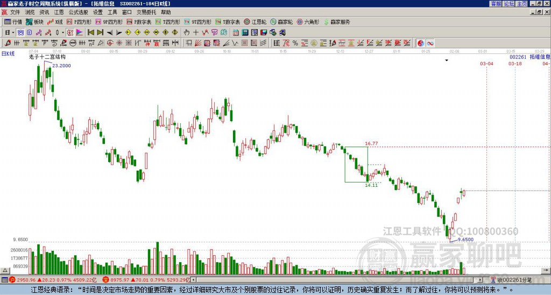Click the 主页 link in title bar
Image resolution: width=551 pixels, height=295 pixels.
(x=521, y=4)
